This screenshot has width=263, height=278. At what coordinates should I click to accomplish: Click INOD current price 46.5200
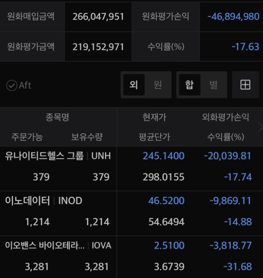(166, 201)
